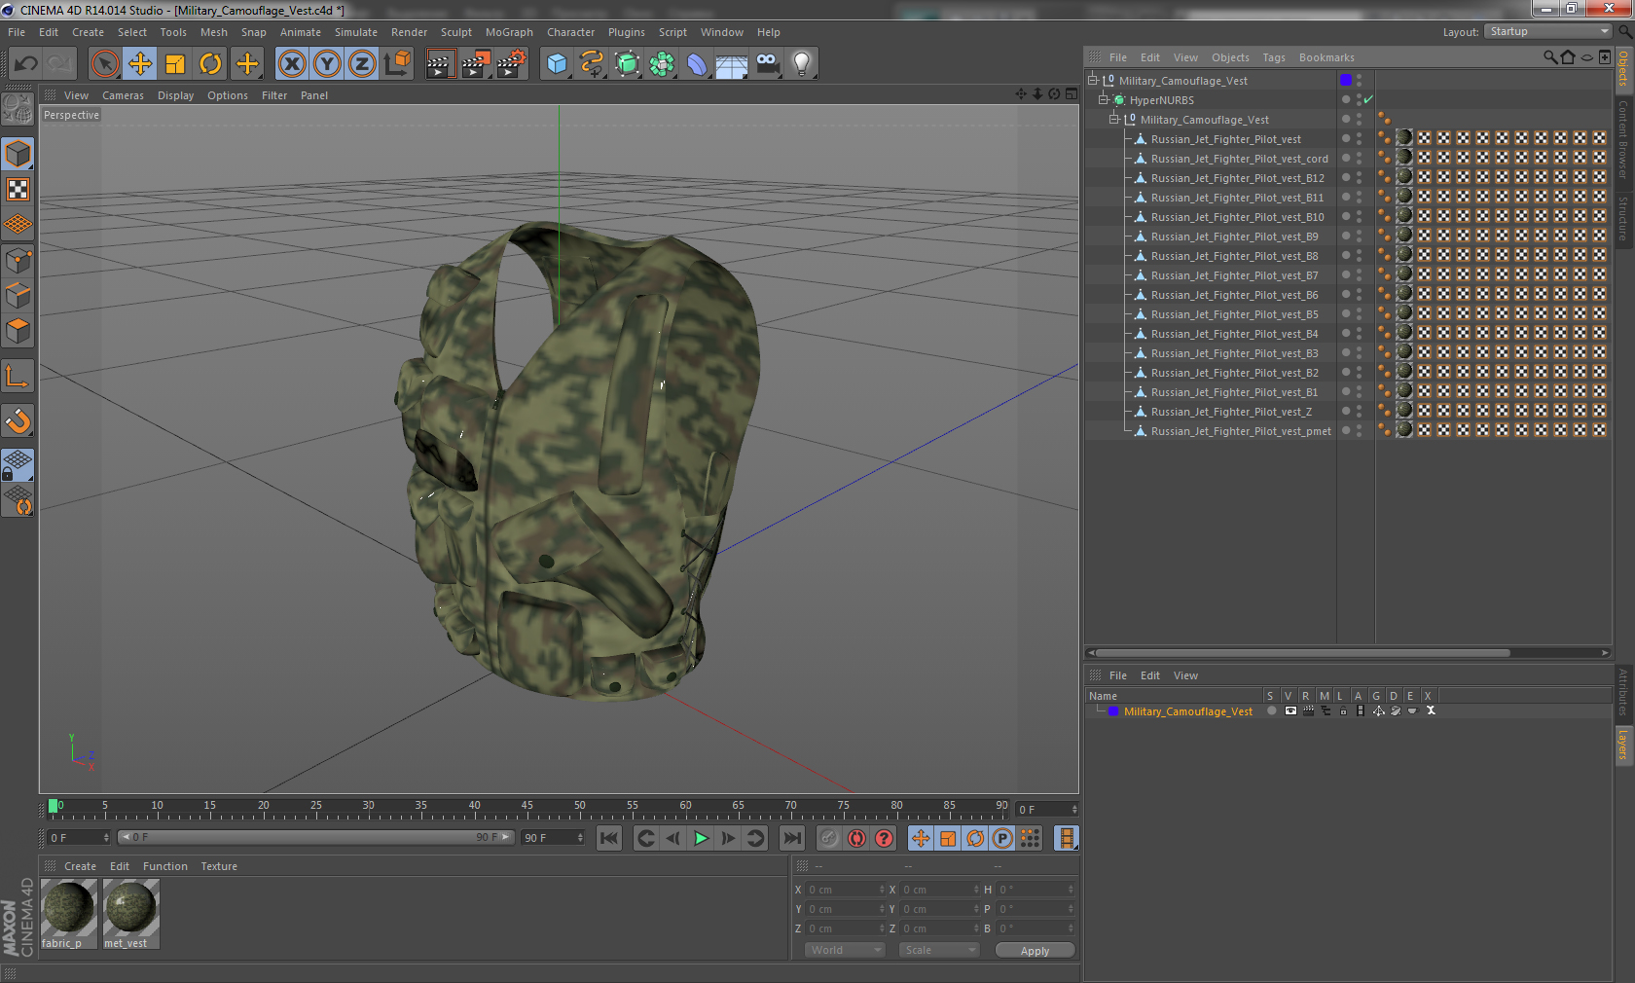Click the Axis mode L icon
Viewport: 1635px width, 983px height.
(x=18, y=376)
